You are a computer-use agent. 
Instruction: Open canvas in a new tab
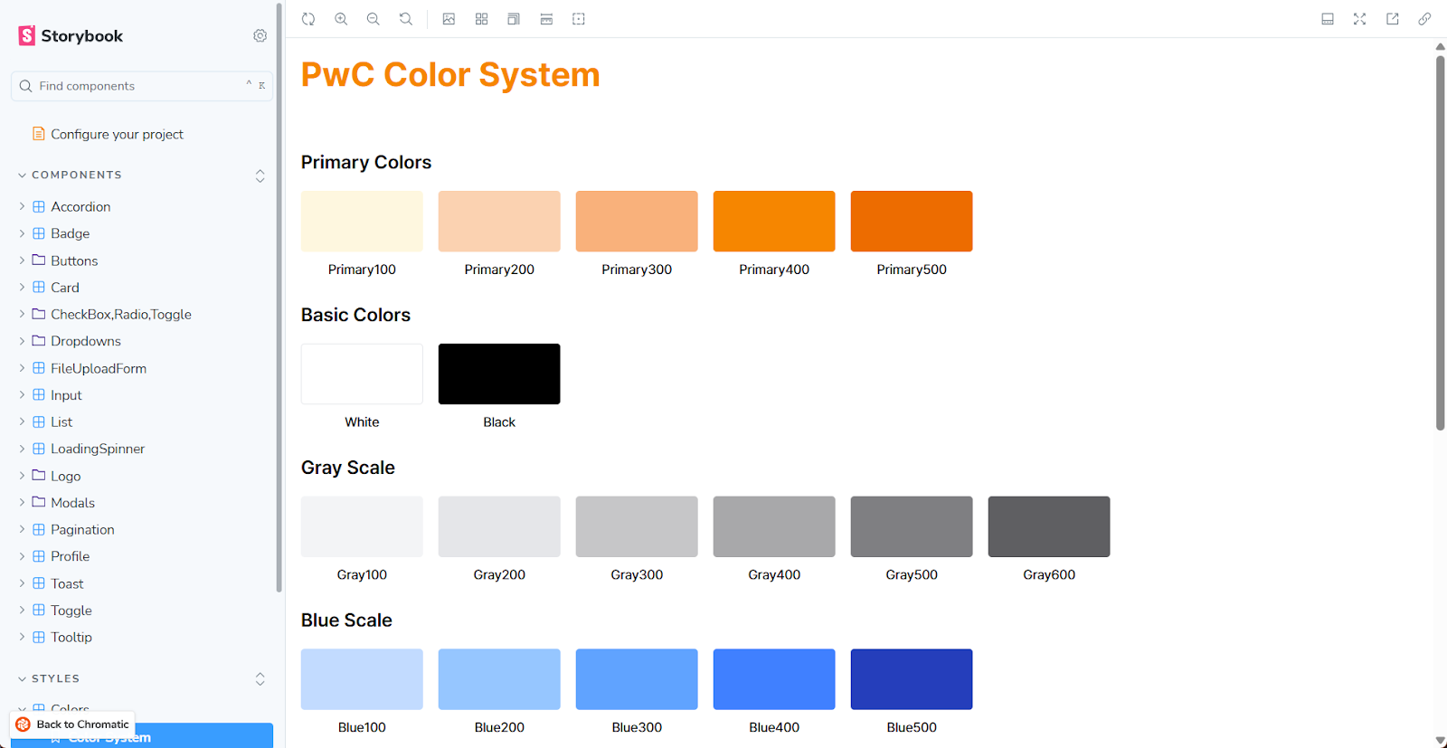[x=1393, y=19]
